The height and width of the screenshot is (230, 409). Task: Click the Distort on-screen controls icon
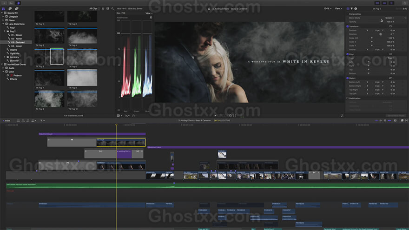click(x=390, y=78)
